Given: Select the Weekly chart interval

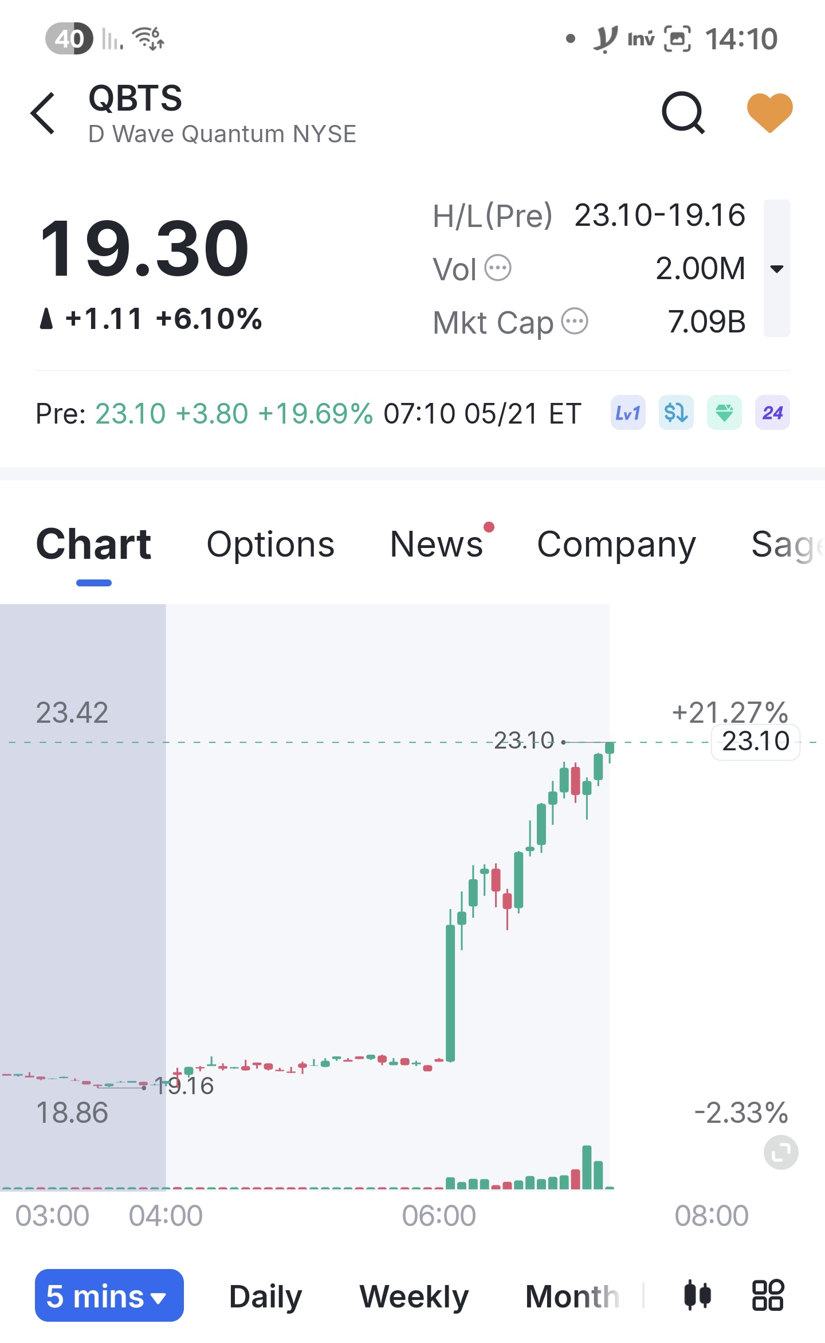Looking at the screenshot, I should (x=414, y=1297).
